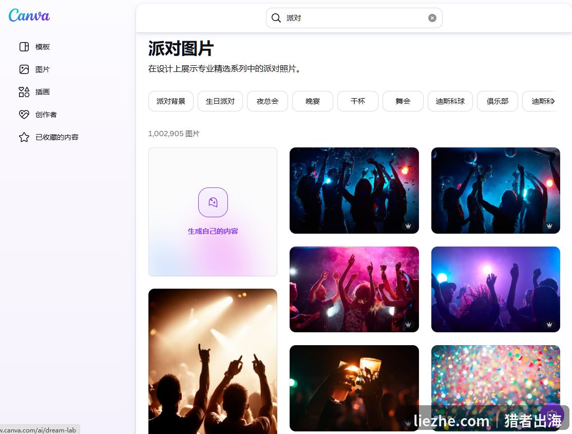This screenshot has width=572, height=434.
Task: Open the pink smoke party crowd photo
Action: [x=354, y=290]
